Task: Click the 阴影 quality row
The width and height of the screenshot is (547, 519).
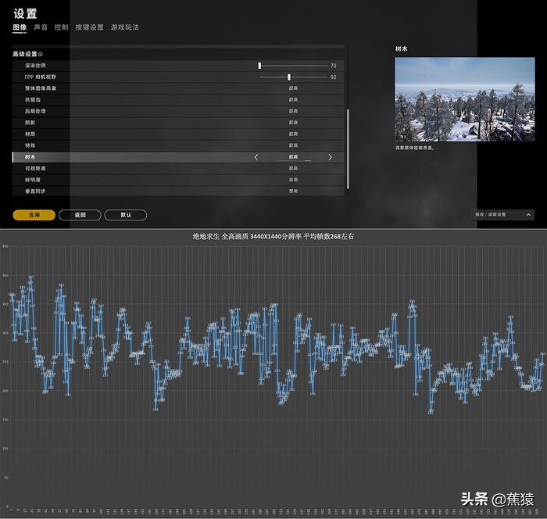Action: (x=178, y=123)
